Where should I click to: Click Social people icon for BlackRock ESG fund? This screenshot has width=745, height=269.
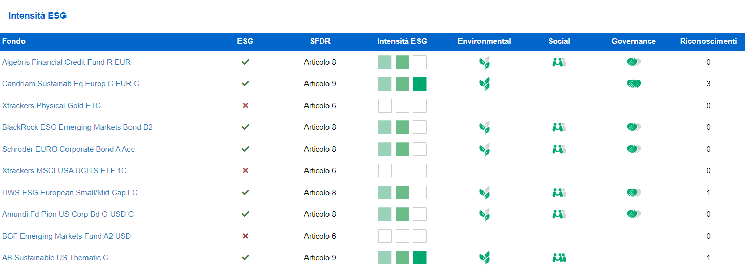559,127
